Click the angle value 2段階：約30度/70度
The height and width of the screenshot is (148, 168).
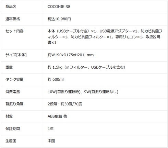point(65,104)
